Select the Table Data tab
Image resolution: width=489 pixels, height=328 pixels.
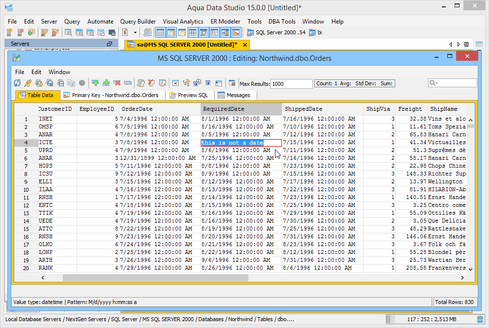point(37,95)
